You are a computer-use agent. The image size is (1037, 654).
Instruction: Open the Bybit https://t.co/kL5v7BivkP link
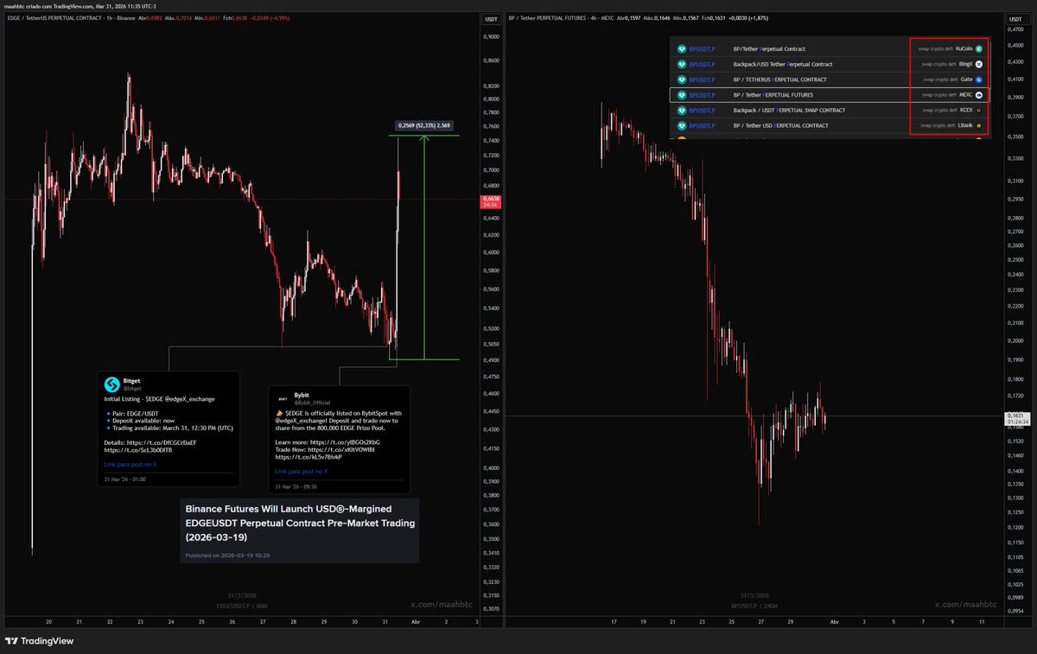tap(309, 456)
